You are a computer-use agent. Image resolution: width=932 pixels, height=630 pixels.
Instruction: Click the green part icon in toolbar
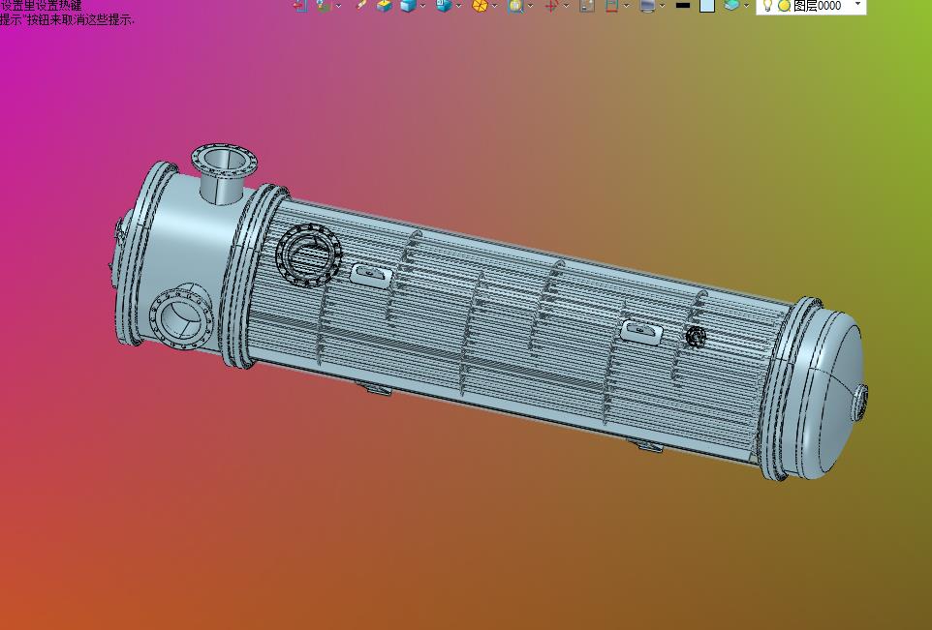pos(324,6)
